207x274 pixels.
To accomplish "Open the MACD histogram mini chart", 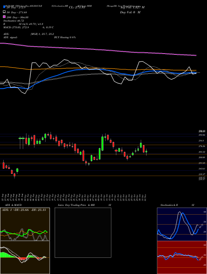I will tap(25, 257).
